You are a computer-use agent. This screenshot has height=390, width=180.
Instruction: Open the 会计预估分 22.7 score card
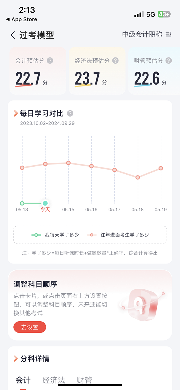(x=38, y=71)
